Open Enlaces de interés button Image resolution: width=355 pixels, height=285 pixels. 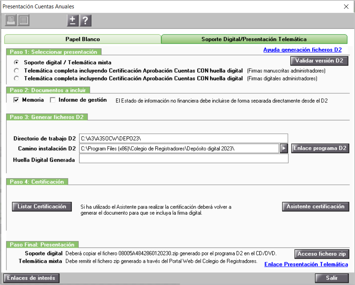(x=31, y=278)
